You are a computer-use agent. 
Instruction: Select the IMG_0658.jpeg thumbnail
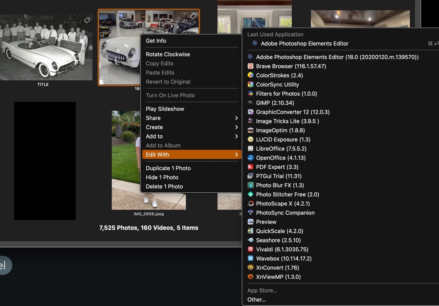(149, 160)
